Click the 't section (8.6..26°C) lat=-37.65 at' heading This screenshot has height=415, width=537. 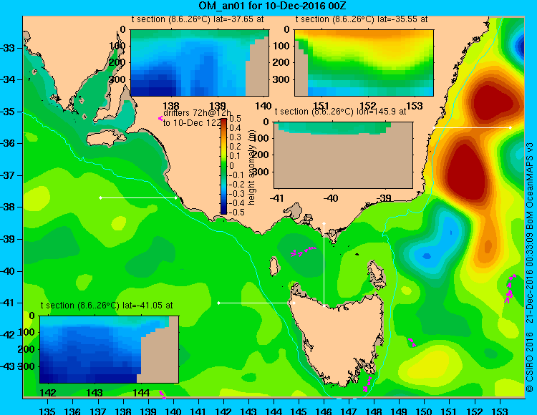coord(198,19)
